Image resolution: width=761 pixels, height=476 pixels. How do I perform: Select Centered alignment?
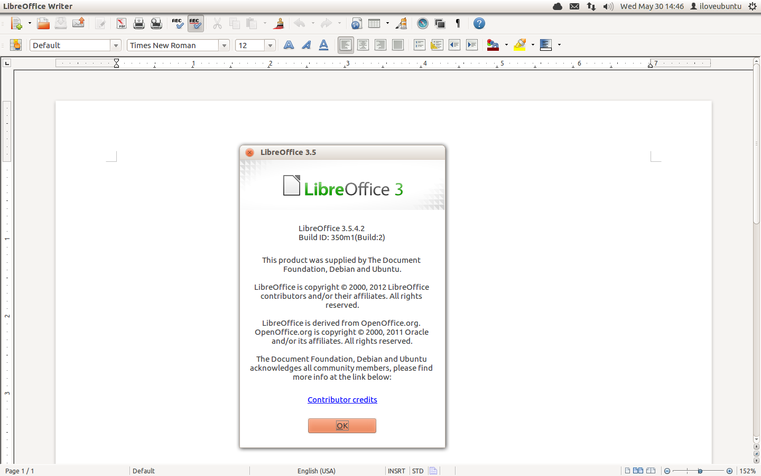(x=363, y=45)
